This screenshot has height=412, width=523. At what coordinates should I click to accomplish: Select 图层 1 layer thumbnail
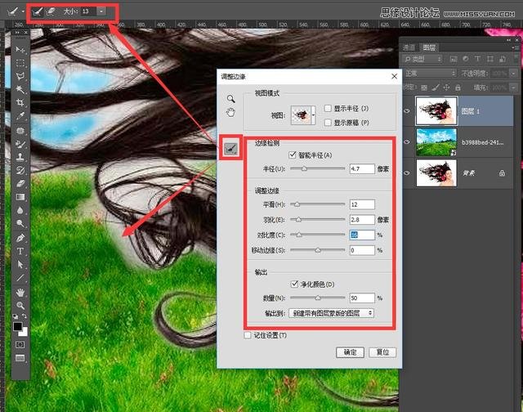436,111
